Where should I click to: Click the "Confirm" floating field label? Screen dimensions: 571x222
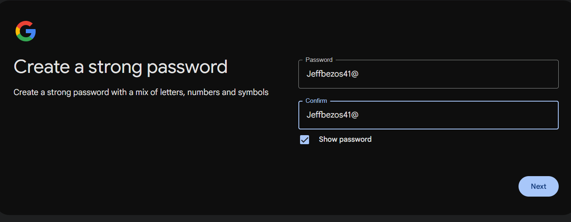click(316, 101)
